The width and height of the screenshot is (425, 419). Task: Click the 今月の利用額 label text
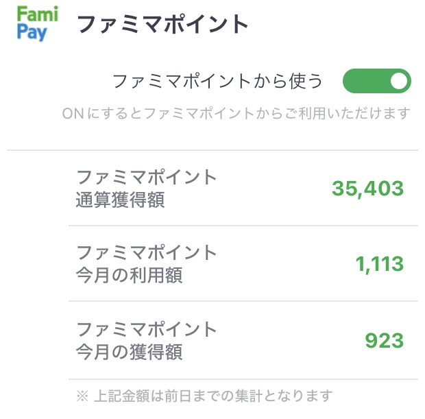click(x=129, y=275)
